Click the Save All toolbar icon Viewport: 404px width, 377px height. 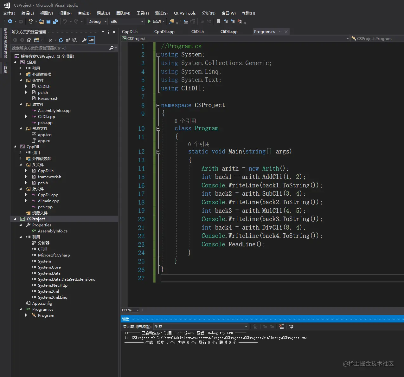coord(55,22)
